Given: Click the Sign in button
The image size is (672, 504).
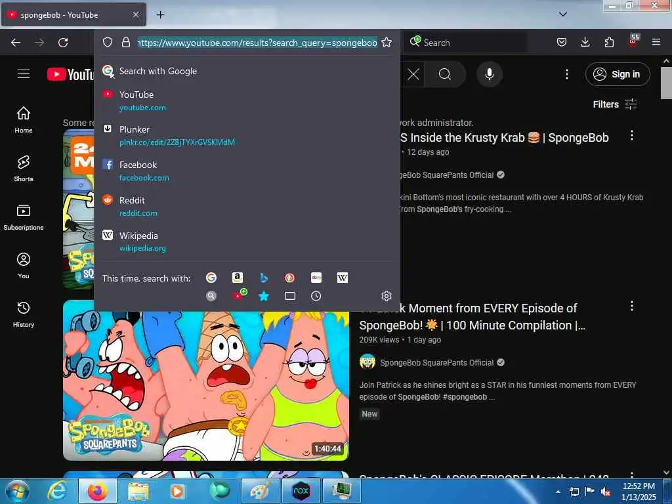Looking at the screenshot, I should (617, 74).
